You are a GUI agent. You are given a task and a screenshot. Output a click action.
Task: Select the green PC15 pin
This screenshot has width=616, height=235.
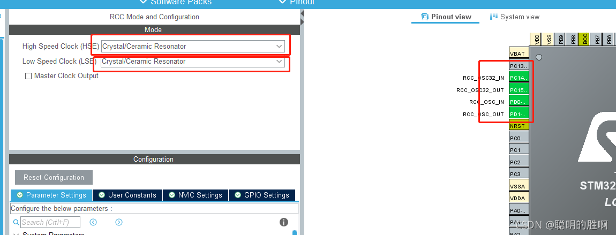pos(519,90)
